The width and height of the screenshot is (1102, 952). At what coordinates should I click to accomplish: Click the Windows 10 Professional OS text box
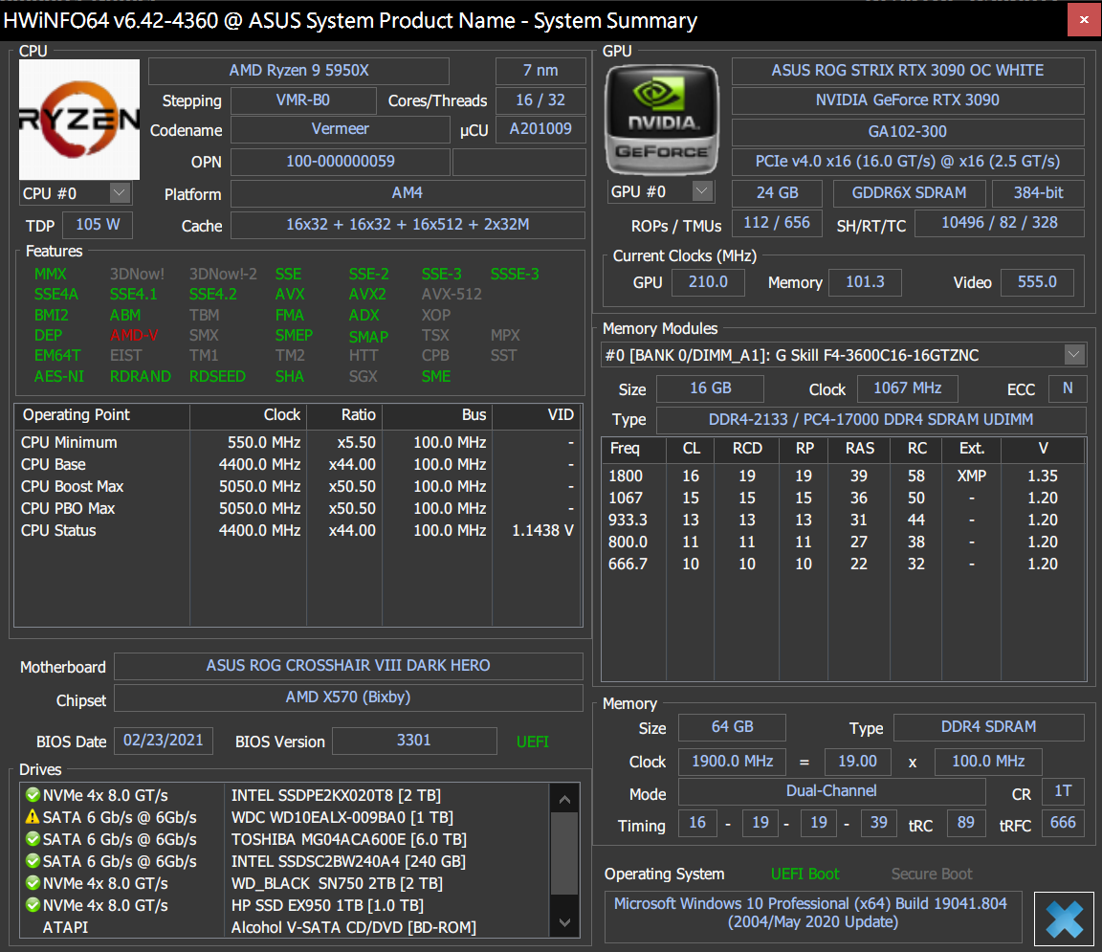pos(813,917)
